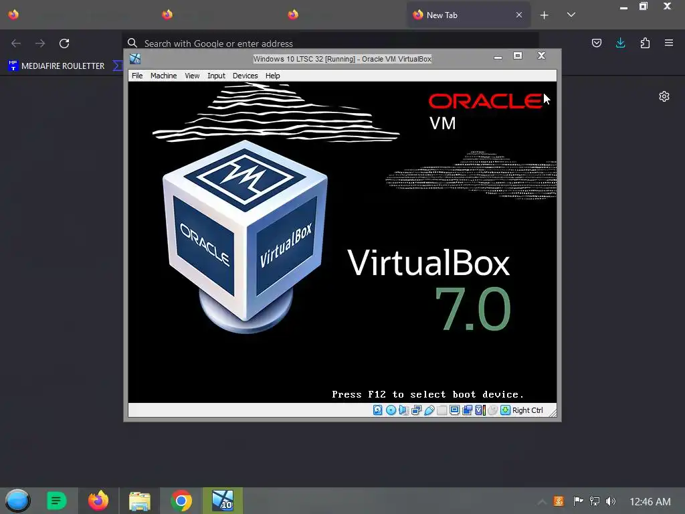
Task: Open the Machine menu
Action: click(163, 76)
